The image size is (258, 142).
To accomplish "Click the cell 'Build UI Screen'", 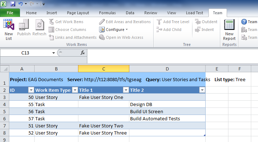I will tap(167, 111).
